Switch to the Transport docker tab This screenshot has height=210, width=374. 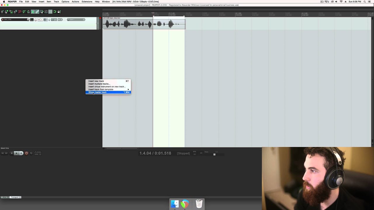[x=16, y=197]
